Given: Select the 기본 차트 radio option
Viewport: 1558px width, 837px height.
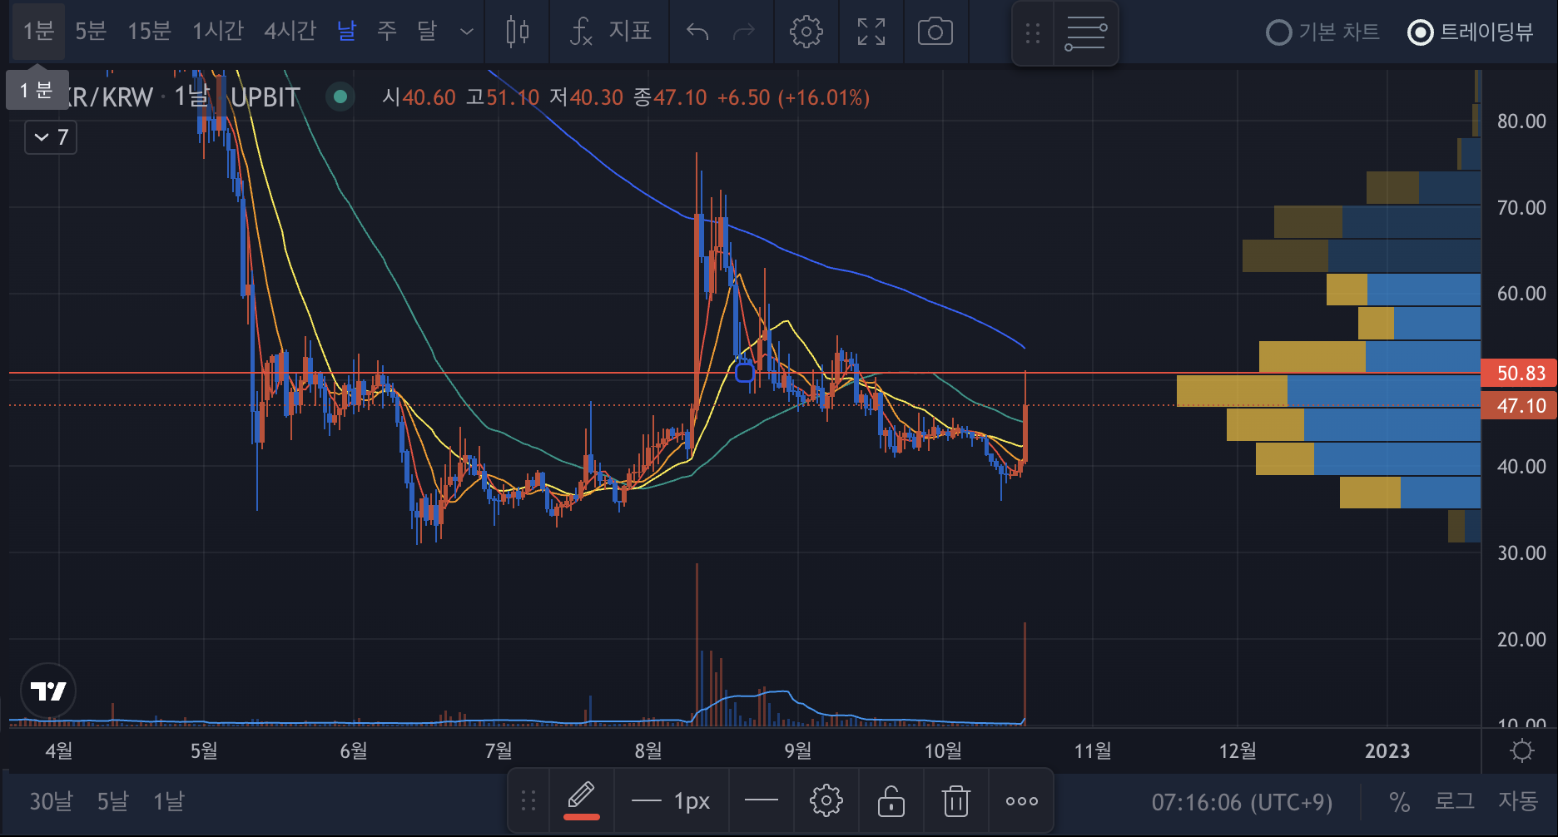Looking at the screenshot, I should 1322,32.
